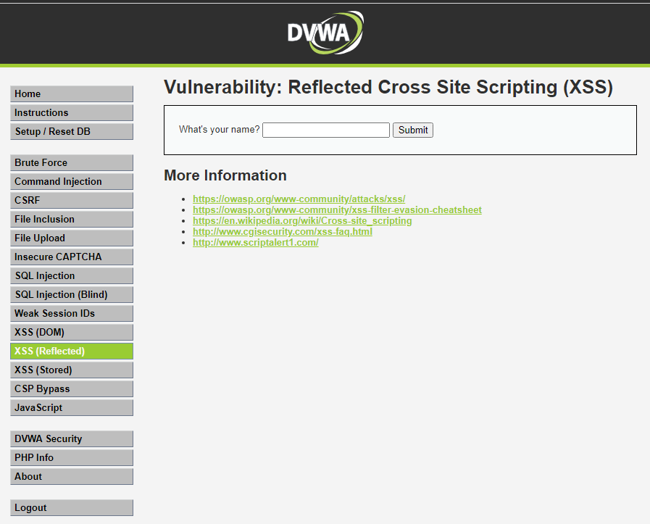Click the More Information heading
This screenshot has width=650, height=524.
pyautogui.click(x=225, y=175)
